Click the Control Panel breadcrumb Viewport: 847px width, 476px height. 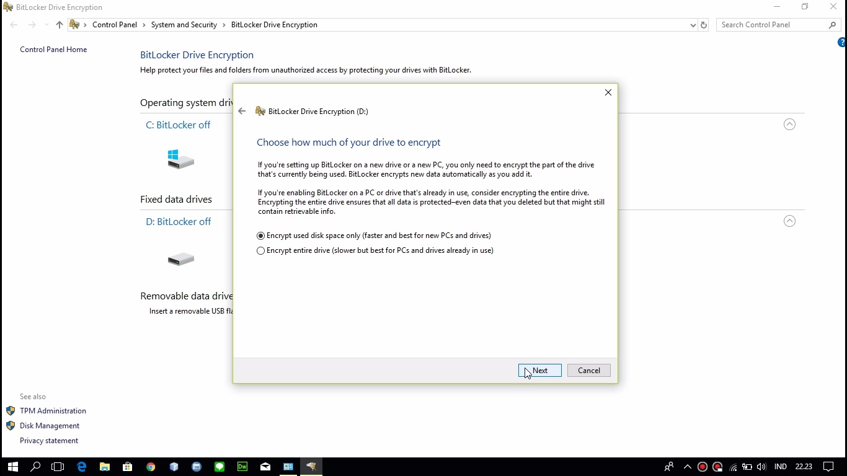click(x=115, y=25)
